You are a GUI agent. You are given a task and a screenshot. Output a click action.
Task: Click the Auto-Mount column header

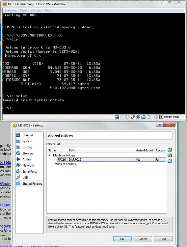pyautogui.click(x=145, y=150)
